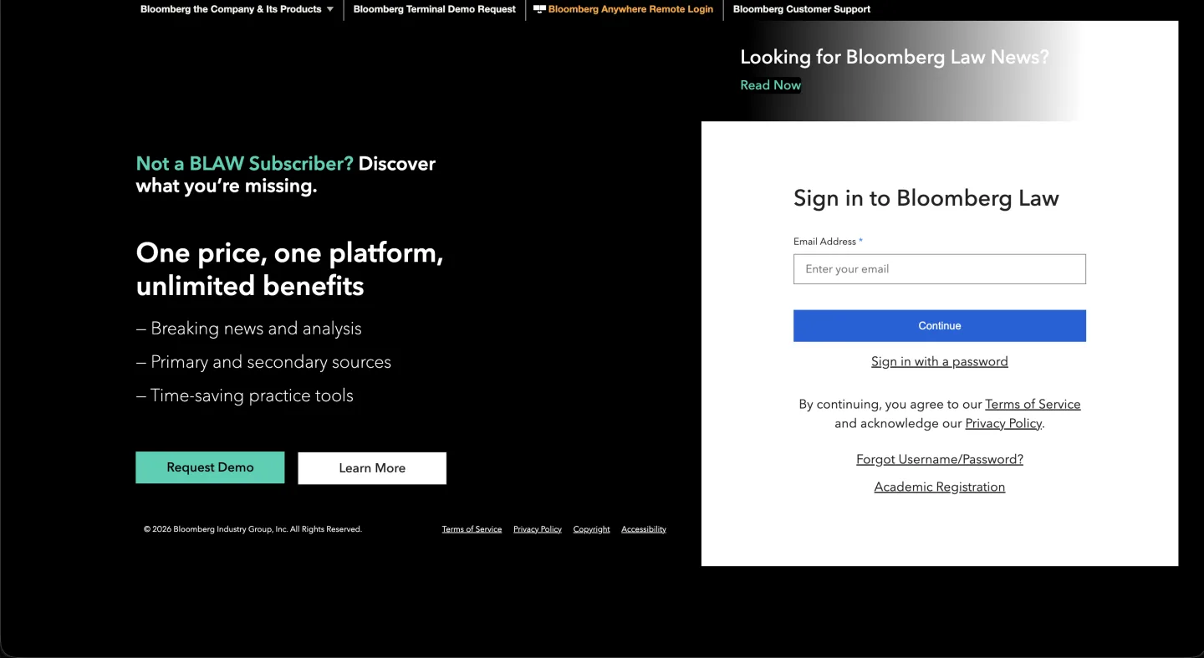Screen dimensions: 1204x658
Task: Open footer Accessibility link
Action: (x=644, y=529)
